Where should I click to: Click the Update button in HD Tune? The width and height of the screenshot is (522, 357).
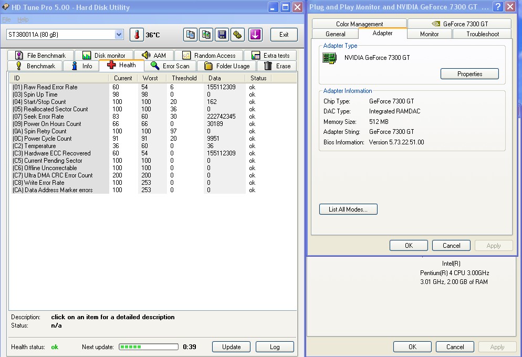(x=231, y=347)
